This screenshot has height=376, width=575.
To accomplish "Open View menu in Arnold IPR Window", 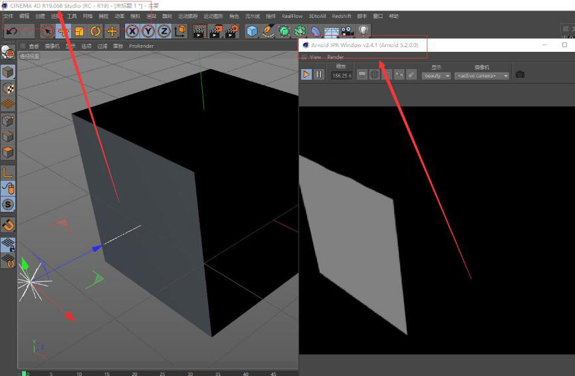I will coord(315,57).
